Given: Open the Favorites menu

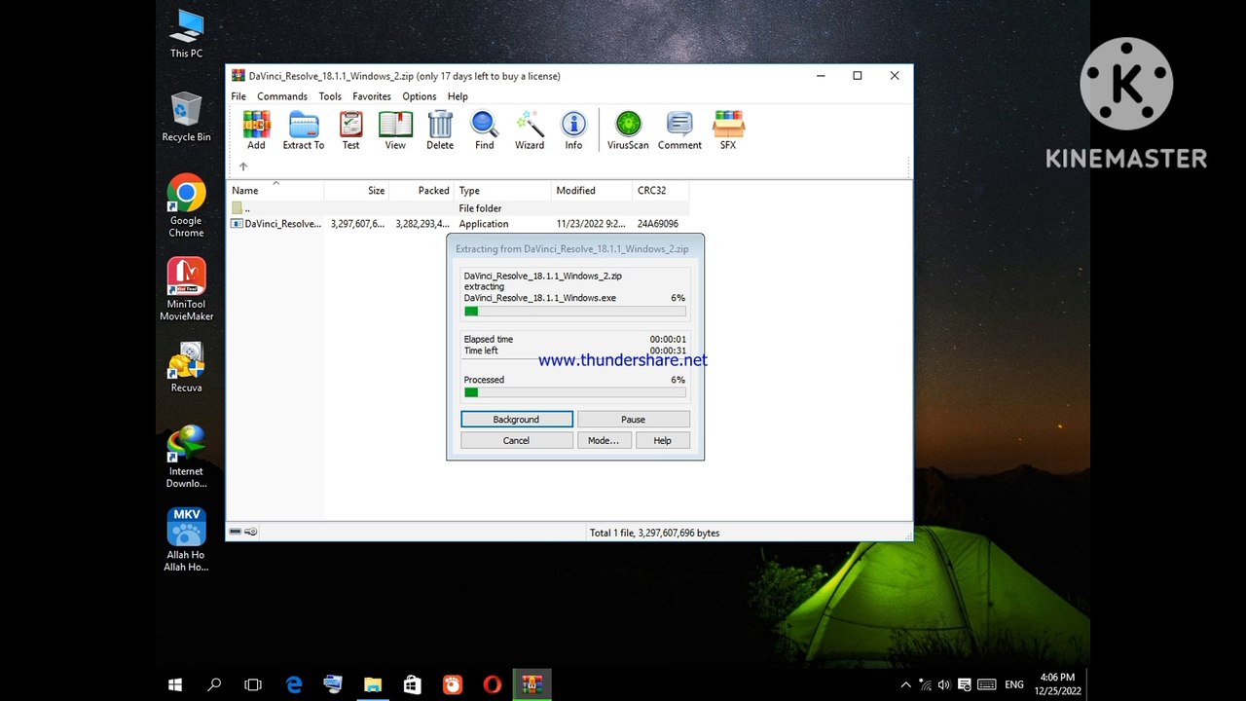Looking at the screenshot, I should pos(372,96).
